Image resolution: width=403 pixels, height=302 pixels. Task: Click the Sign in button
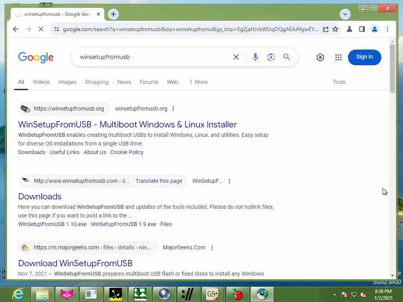point(364,57)
